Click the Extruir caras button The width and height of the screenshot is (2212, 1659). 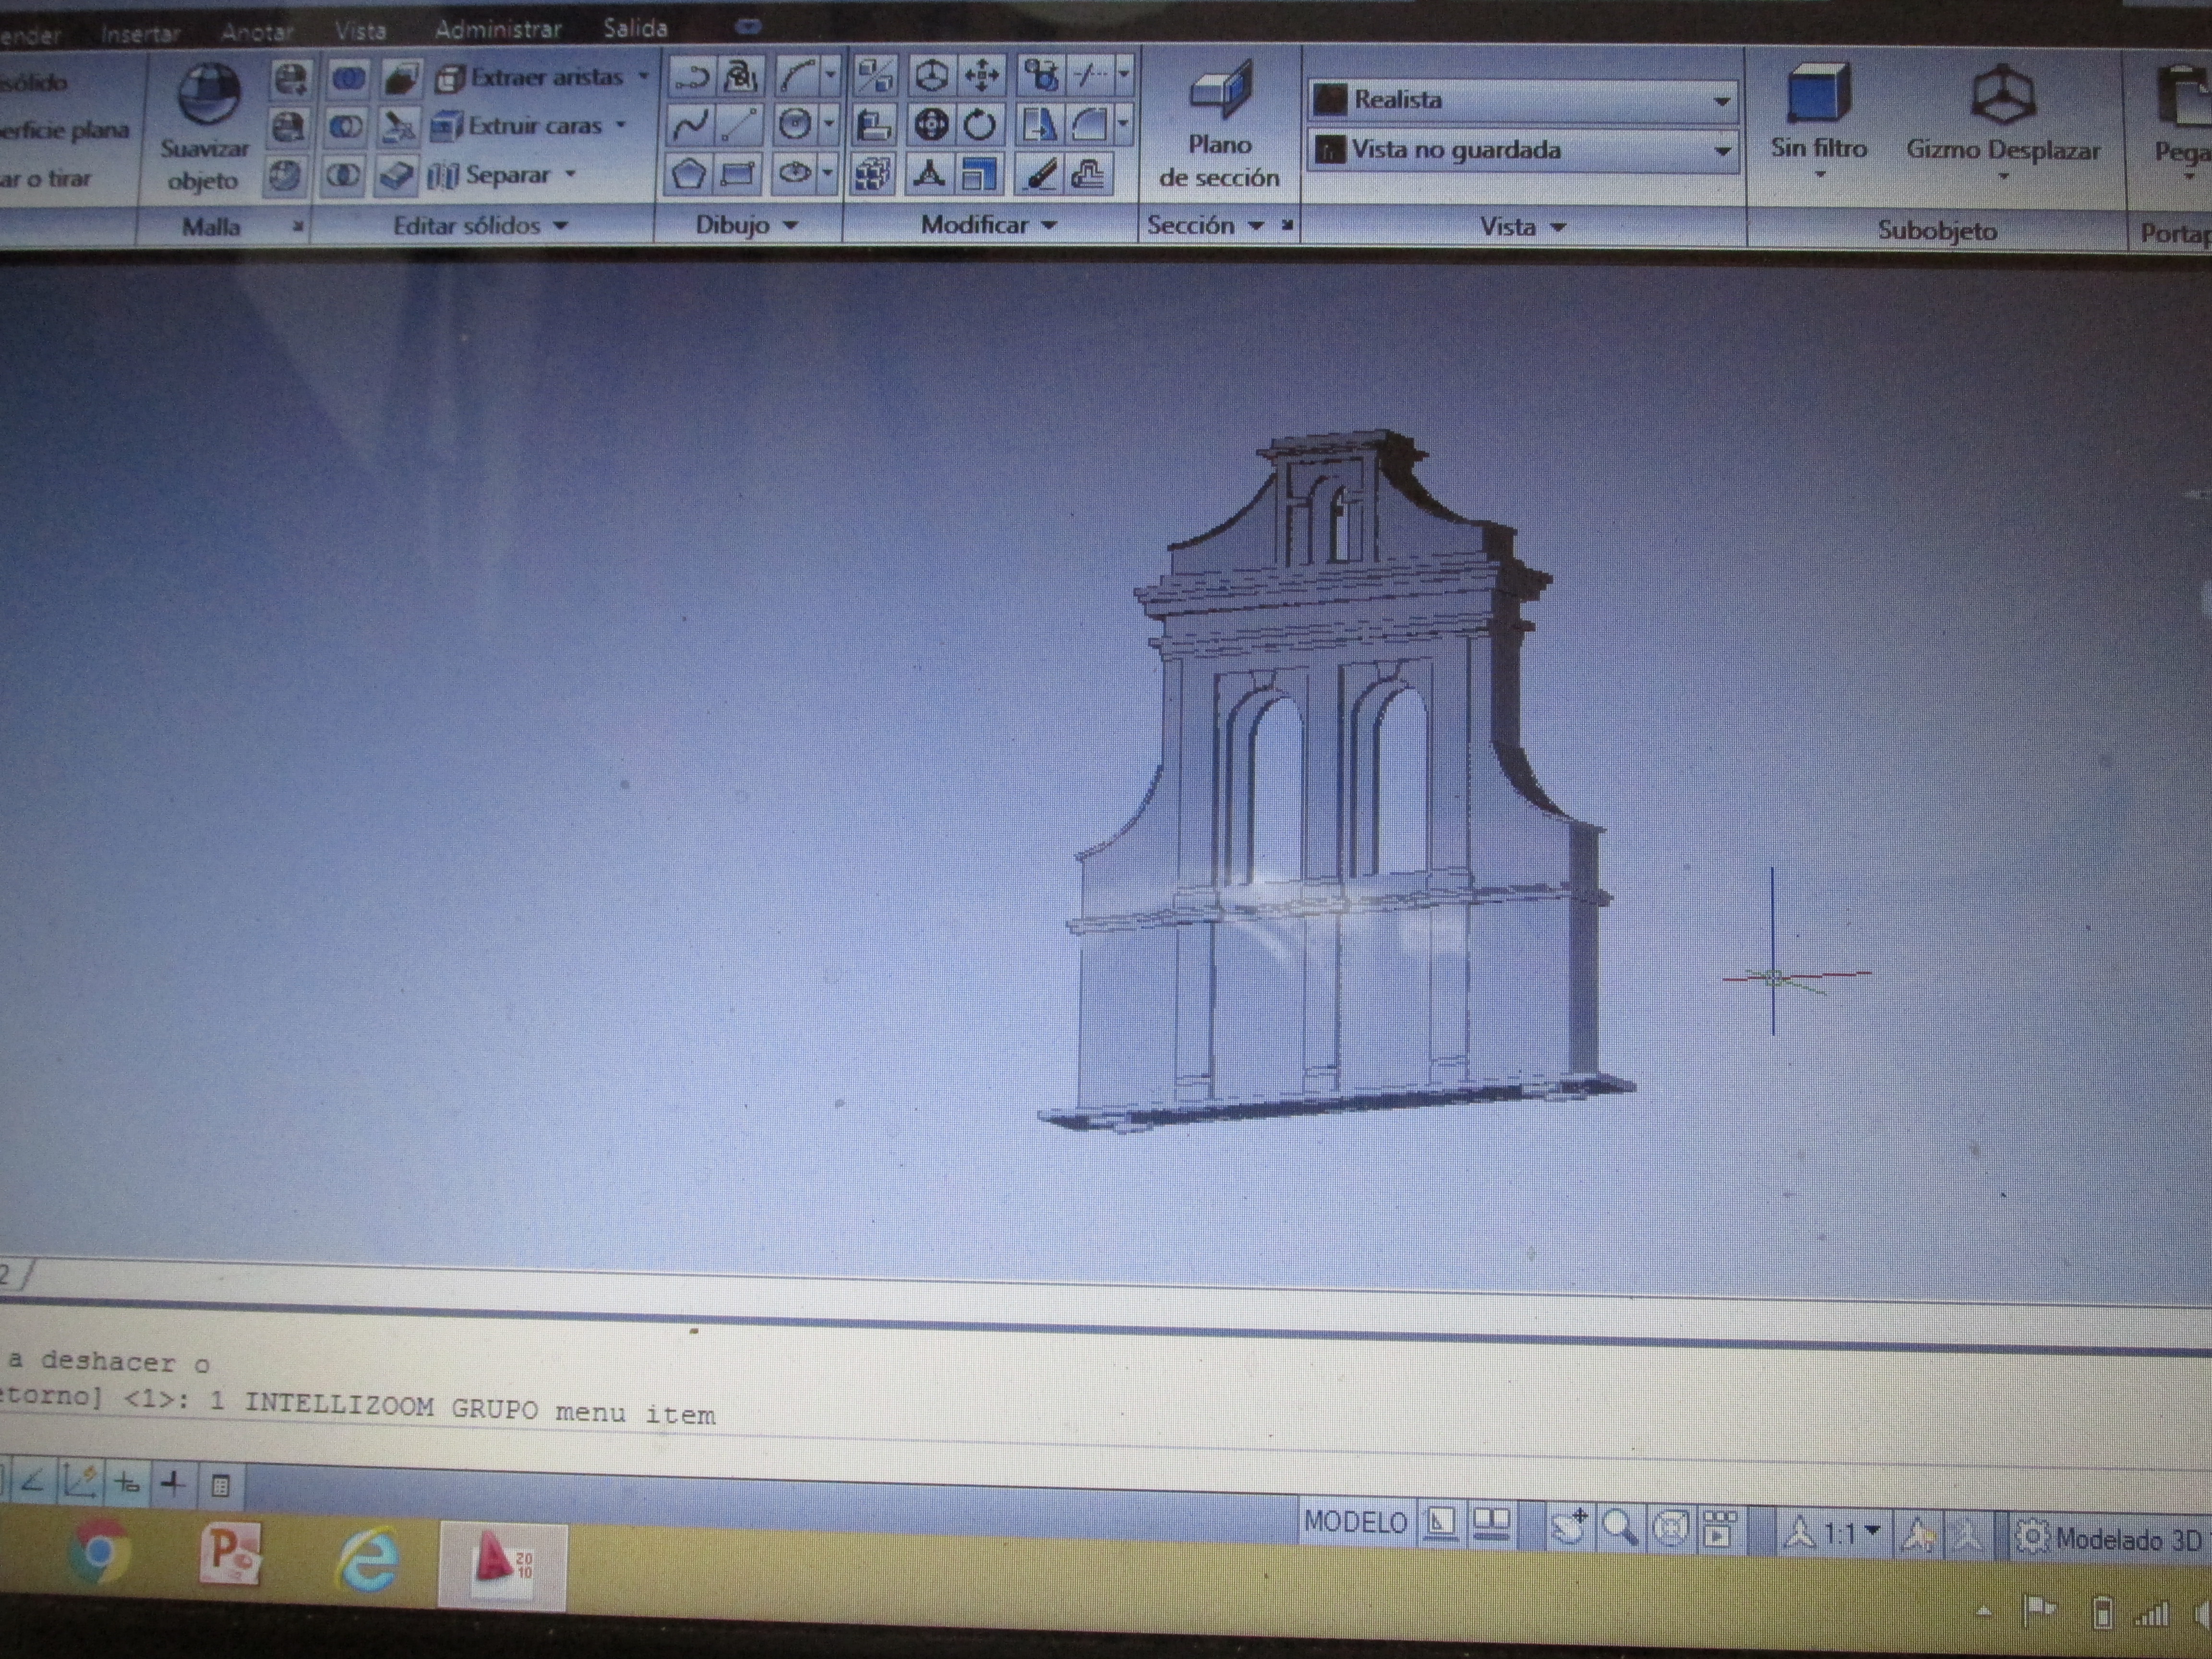click(518, 126)
